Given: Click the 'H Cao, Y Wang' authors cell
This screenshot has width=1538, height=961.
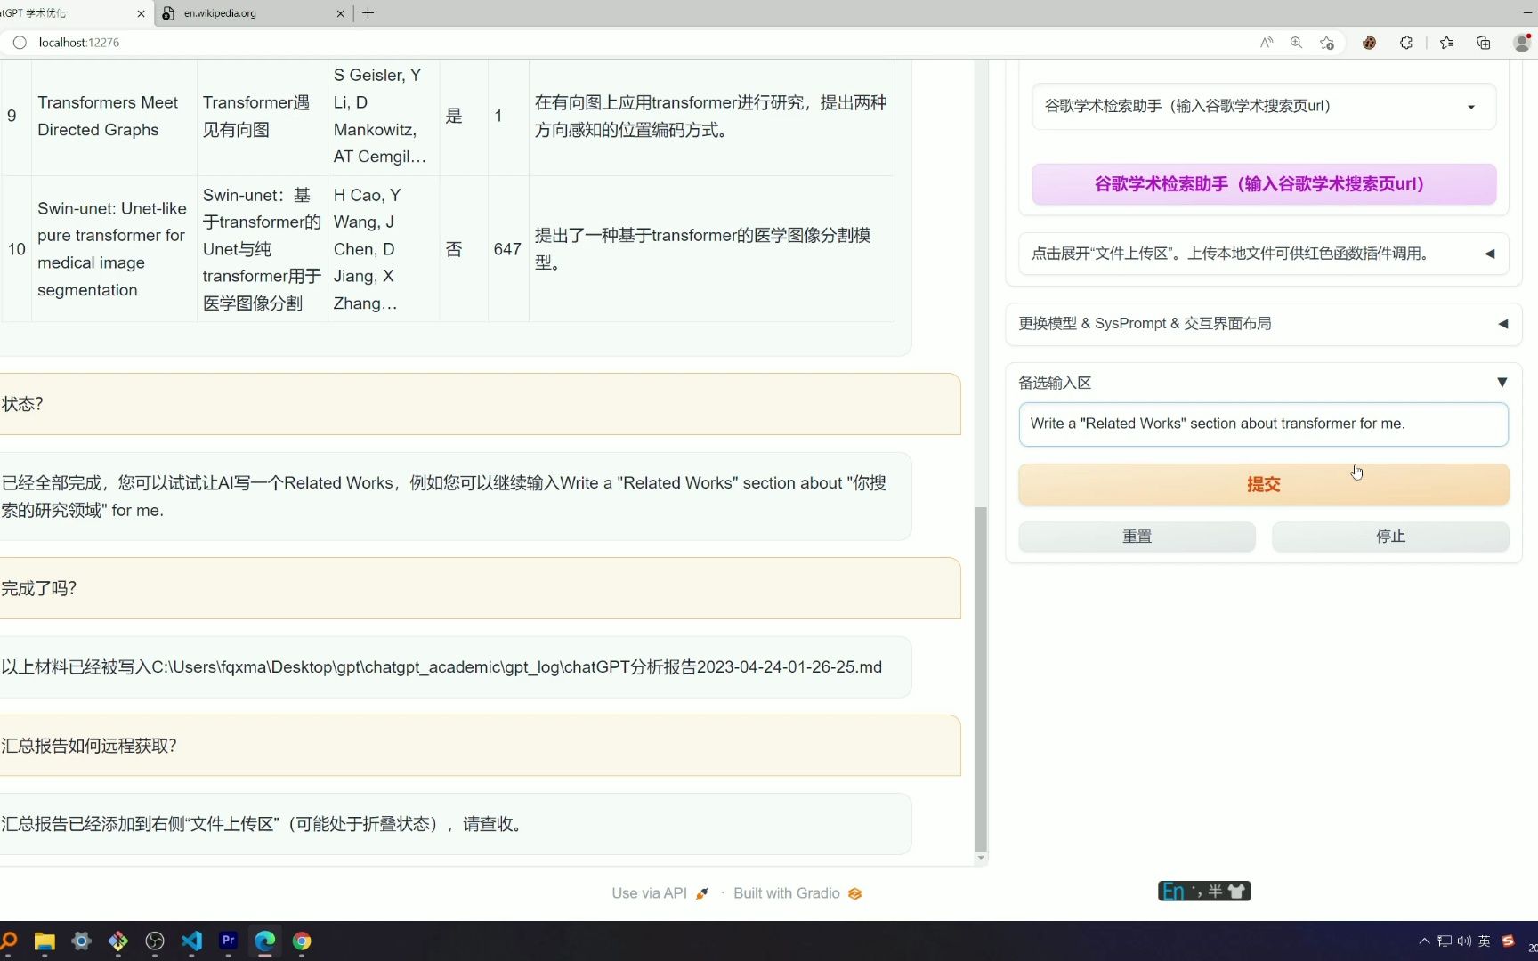Looking at the screenshot, I should [x=383, y=249].
